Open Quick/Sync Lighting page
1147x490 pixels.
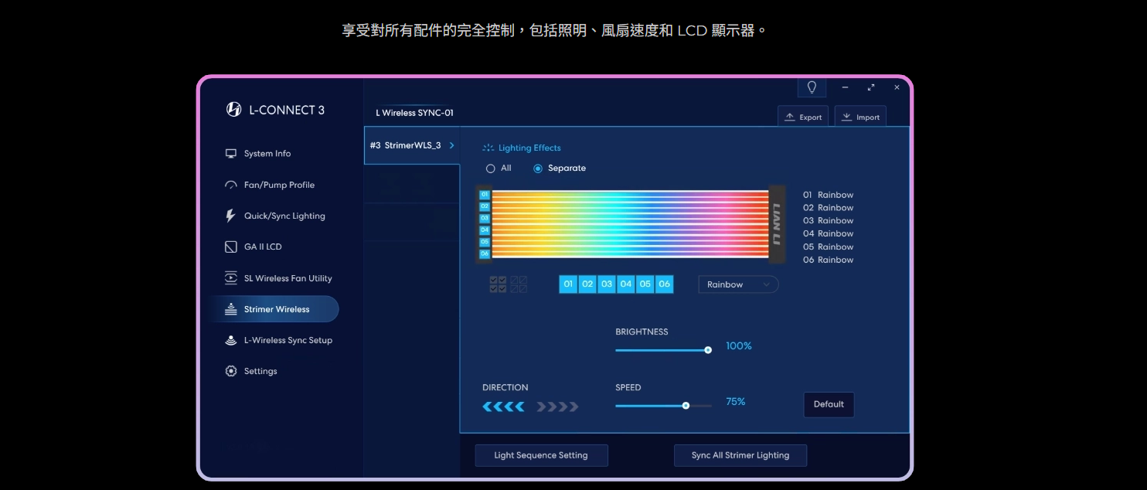pos(284,216)
